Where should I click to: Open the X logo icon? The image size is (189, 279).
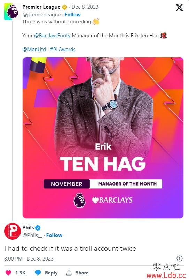tap(179, 7)
